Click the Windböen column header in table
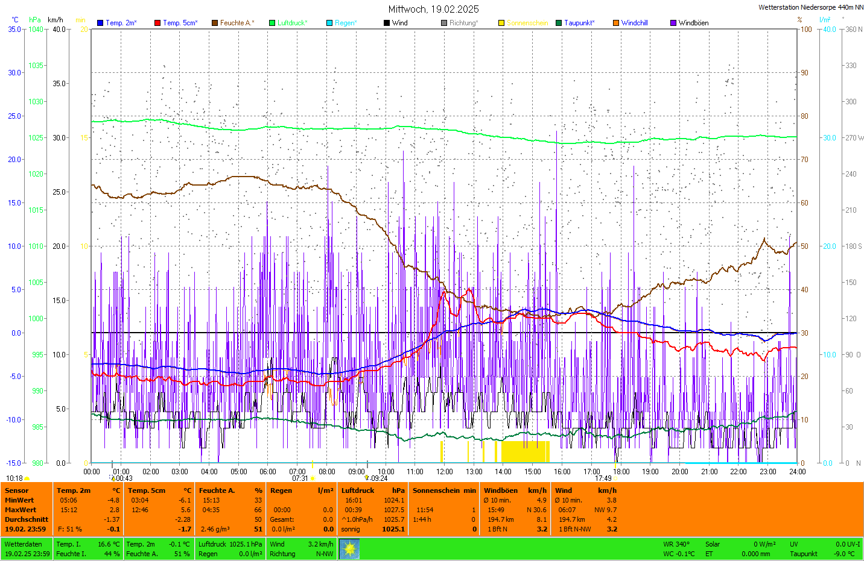Image resolution: width=864 pixels, height=561 pixels. tap(501, 490)
